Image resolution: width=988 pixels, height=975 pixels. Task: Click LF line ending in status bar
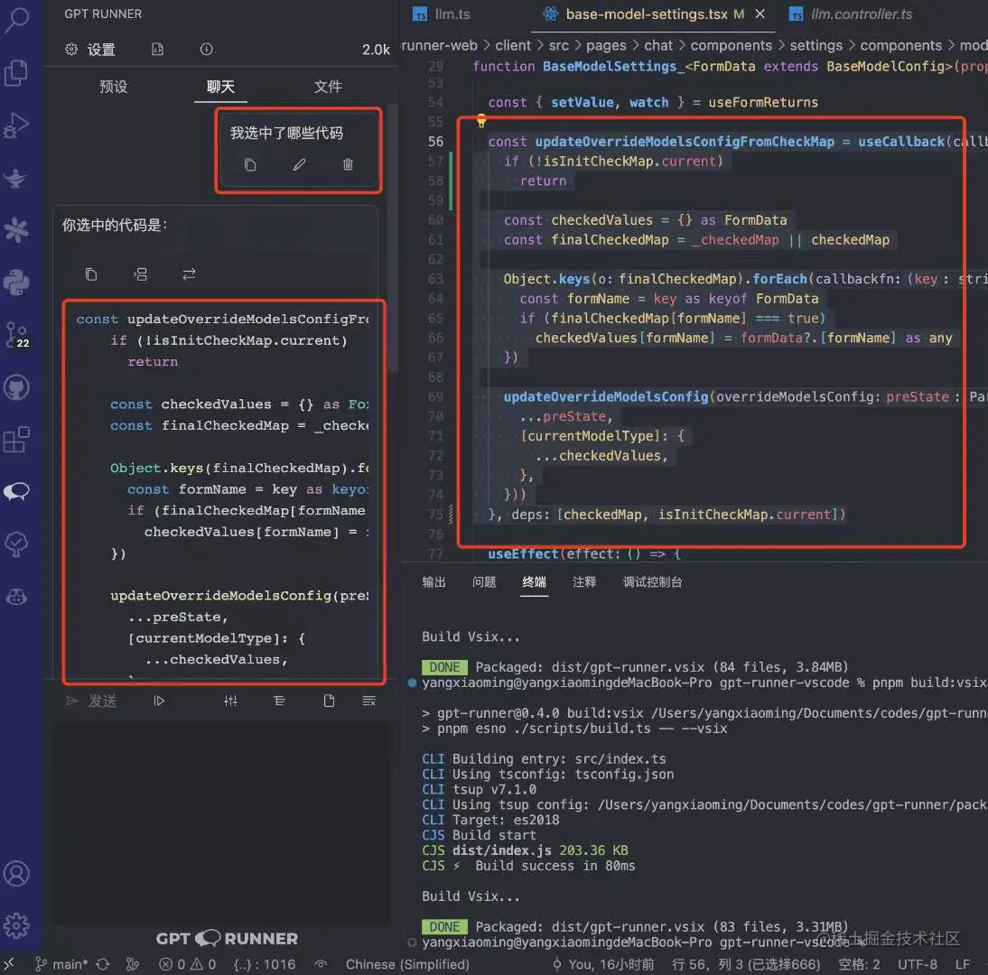[962, 964]
